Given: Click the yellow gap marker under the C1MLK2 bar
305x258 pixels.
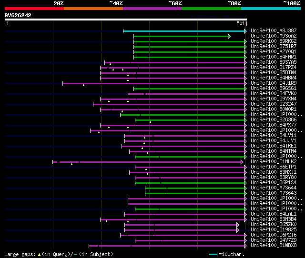Looking at the screenshot, I should 72,164.
